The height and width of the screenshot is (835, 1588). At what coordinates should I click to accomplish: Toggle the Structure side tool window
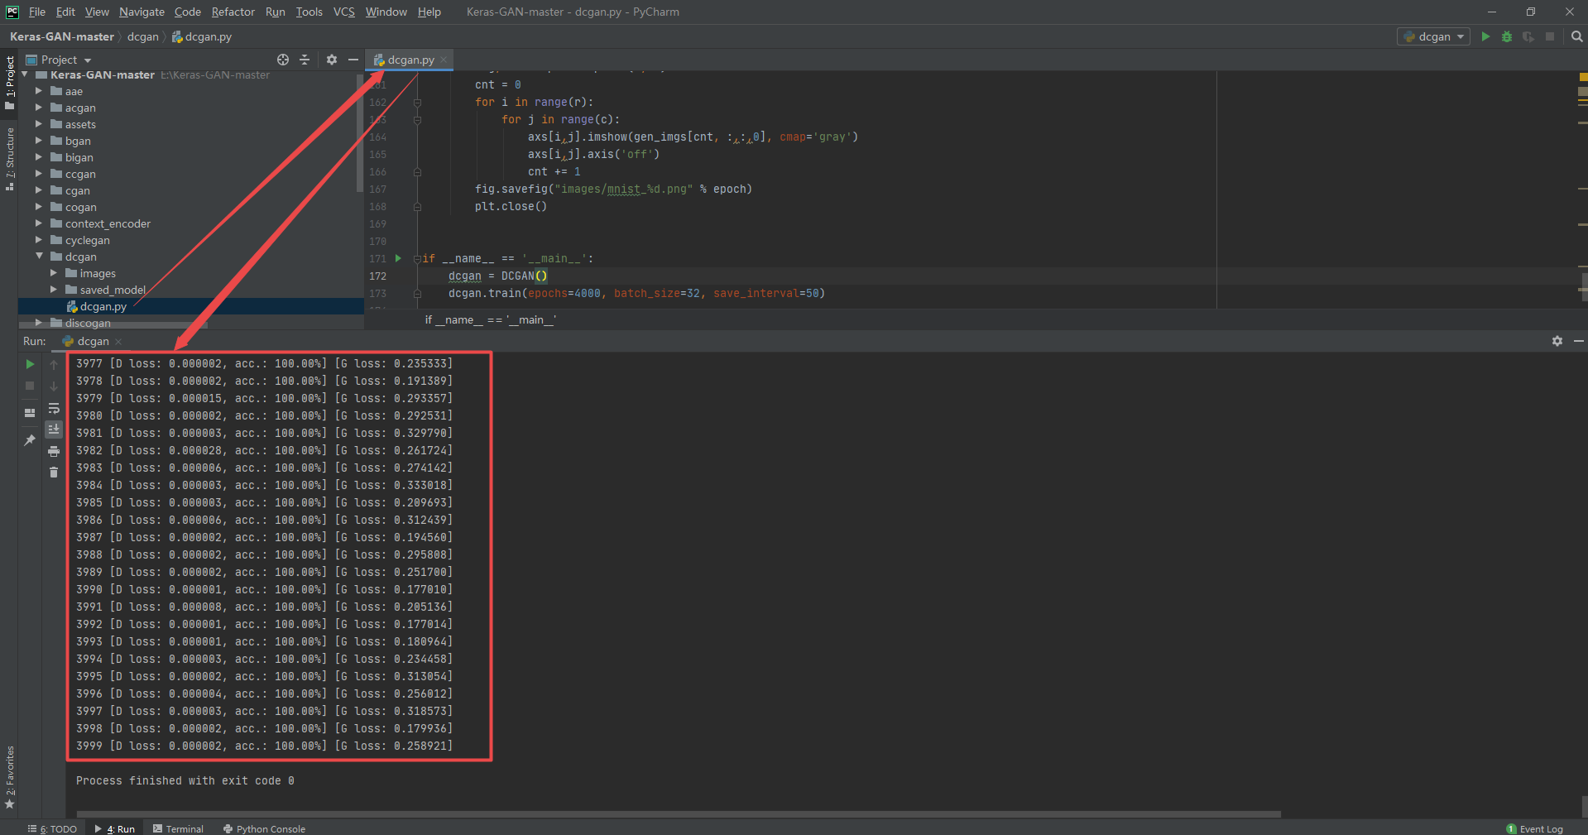pyautogui.click(x=10, y=159)
